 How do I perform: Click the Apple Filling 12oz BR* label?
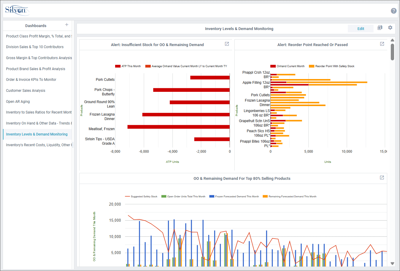(x=256, y=85)
